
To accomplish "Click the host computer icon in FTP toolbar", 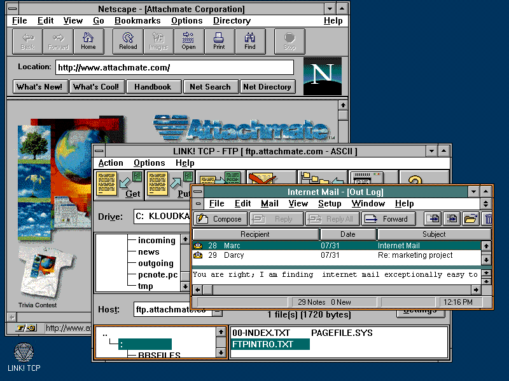I will tap(373, 178).
